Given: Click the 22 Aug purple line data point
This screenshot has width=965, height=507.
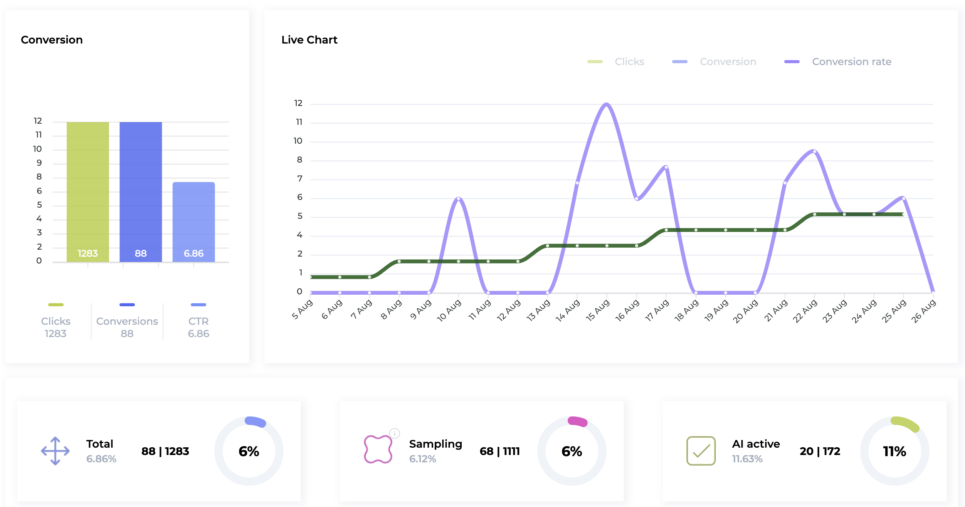Looking at the screenshot, I should point(814,151).
